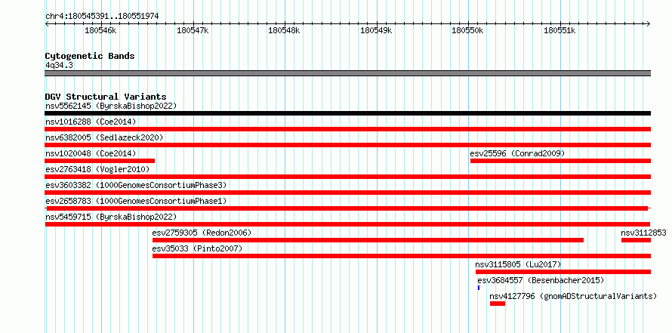Click the 180548k ruler tick label
672x333 pixels.
pyautogui.click(x=284, y=30)
